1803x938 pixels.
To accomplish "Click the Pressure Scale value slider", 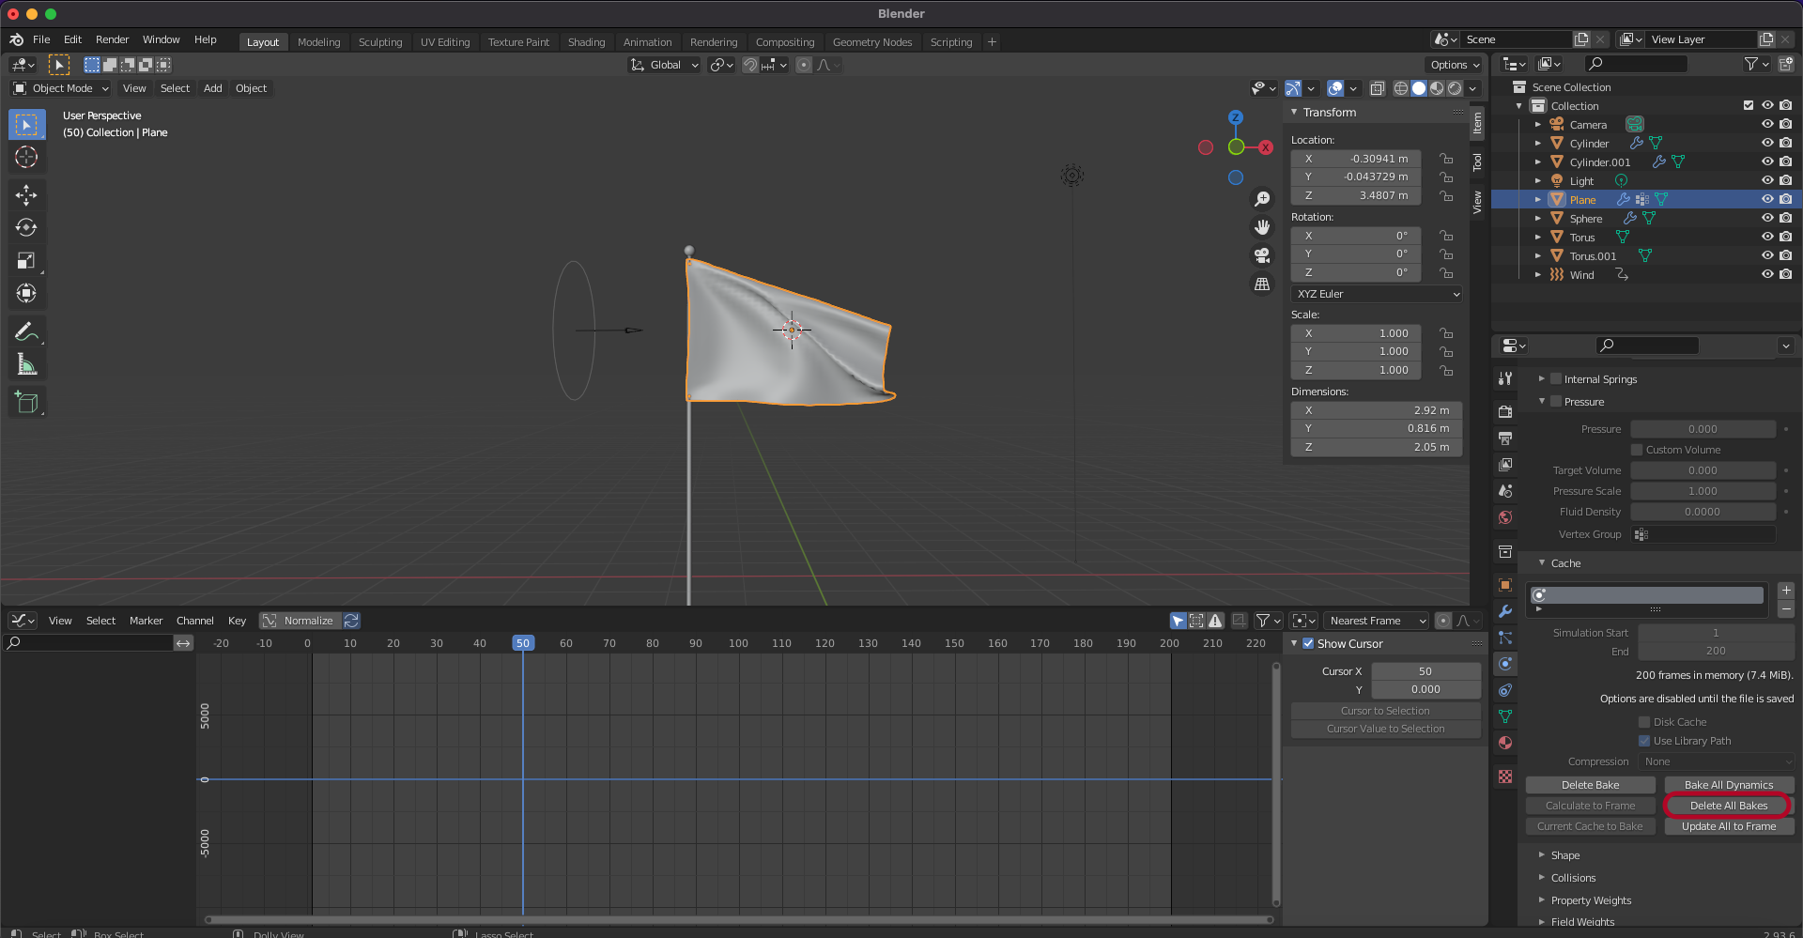I will click(1702, 491).
